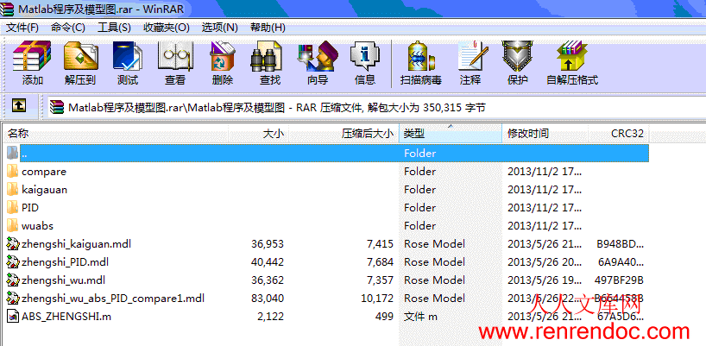Click the size value 2,122
Screen dimensions: 706x346
click(271, 317)
